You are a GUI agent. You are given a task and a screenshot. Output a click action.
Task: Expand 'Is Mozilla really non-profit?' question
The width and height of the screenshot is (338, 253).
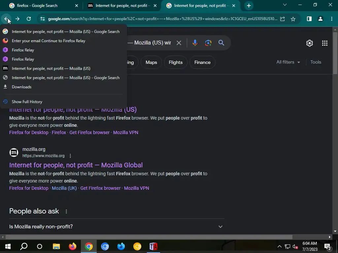click(117, 227)
